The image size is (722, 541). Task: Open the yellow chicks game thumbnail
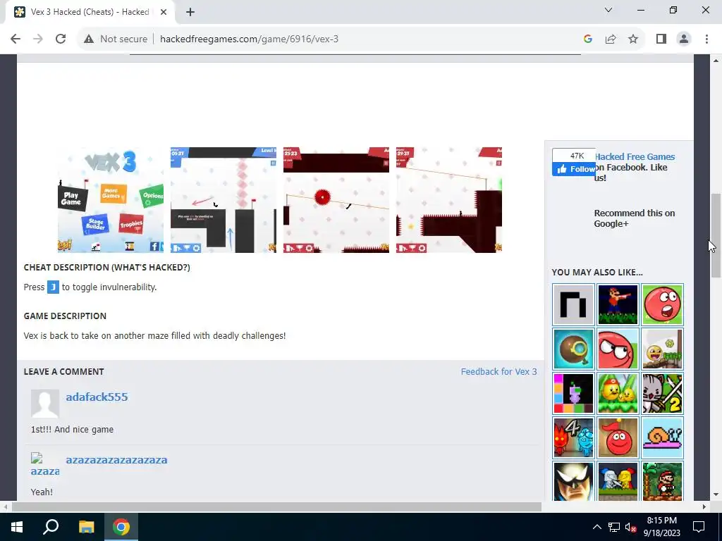tap(618, 393)
